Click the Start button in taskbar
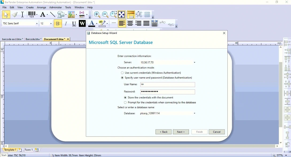This screenshot has height=157, width=291. 4,155
